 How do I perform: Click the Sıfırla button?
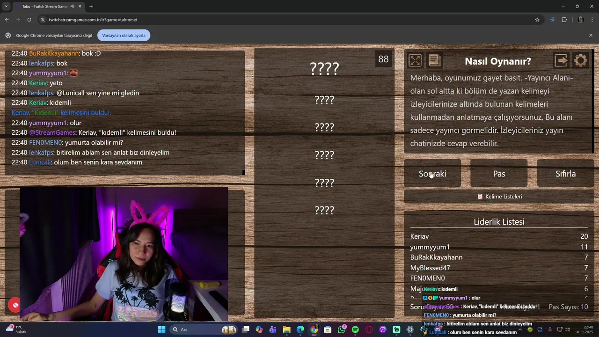(x=565, y=174)
